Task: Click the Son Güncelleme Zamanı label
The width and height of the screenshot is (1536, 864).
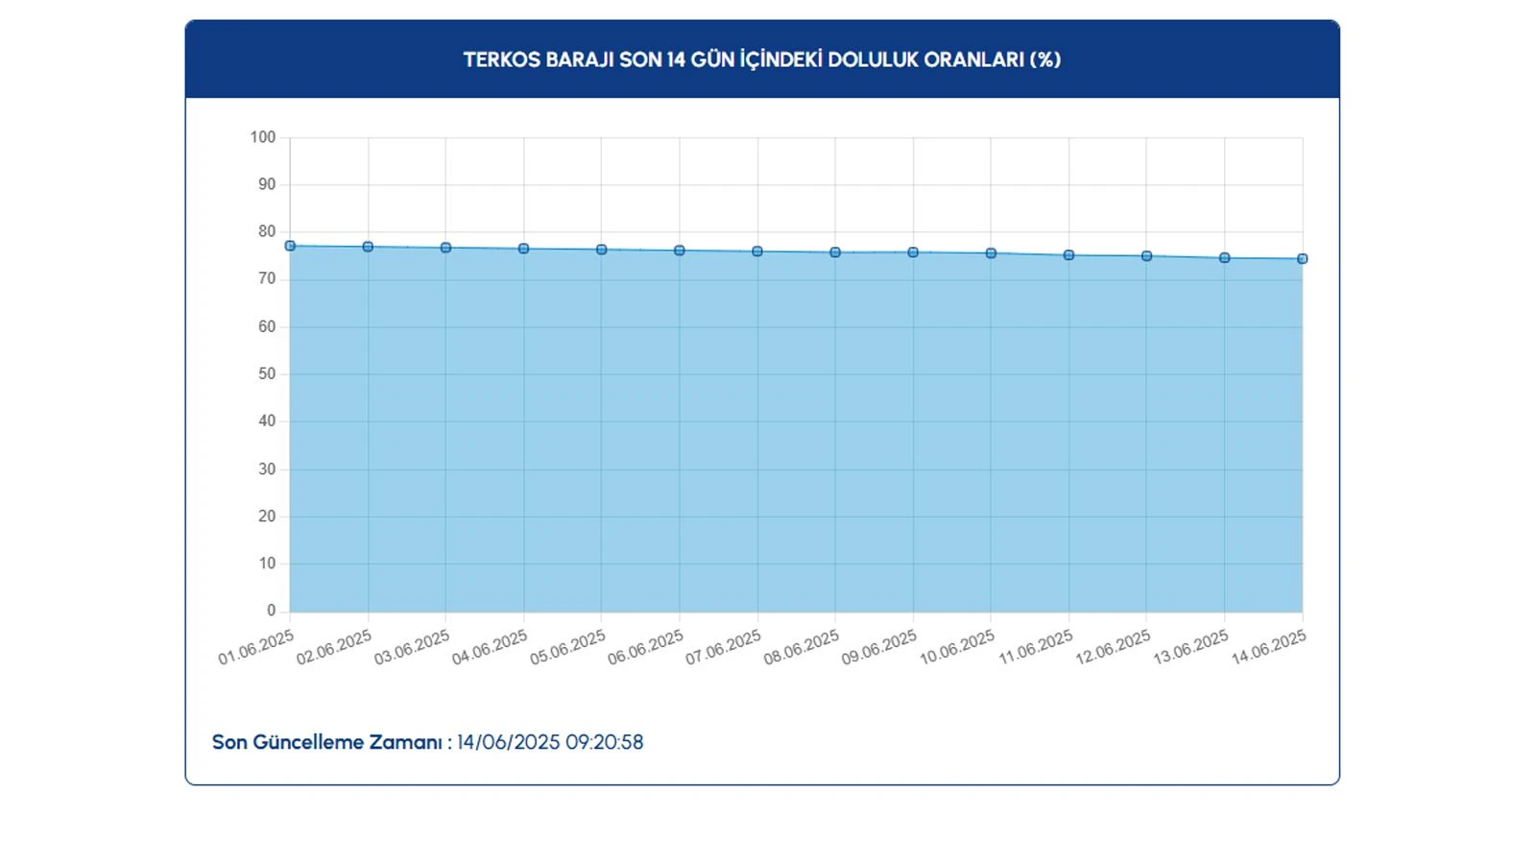Action: tap(326, 742)
